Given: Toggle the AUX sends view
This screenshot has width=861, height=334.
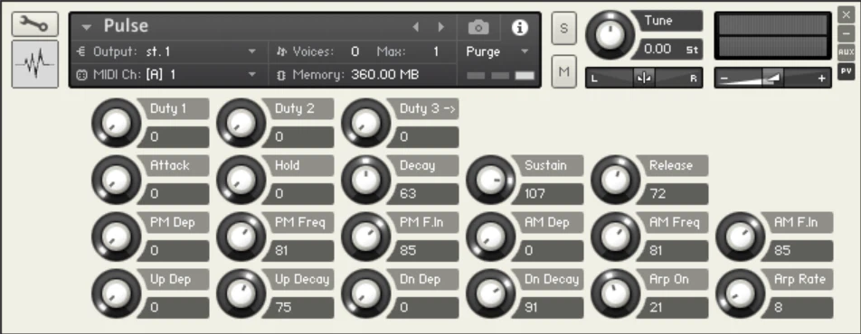Looking at the screenshot, I should coord(847,52).
